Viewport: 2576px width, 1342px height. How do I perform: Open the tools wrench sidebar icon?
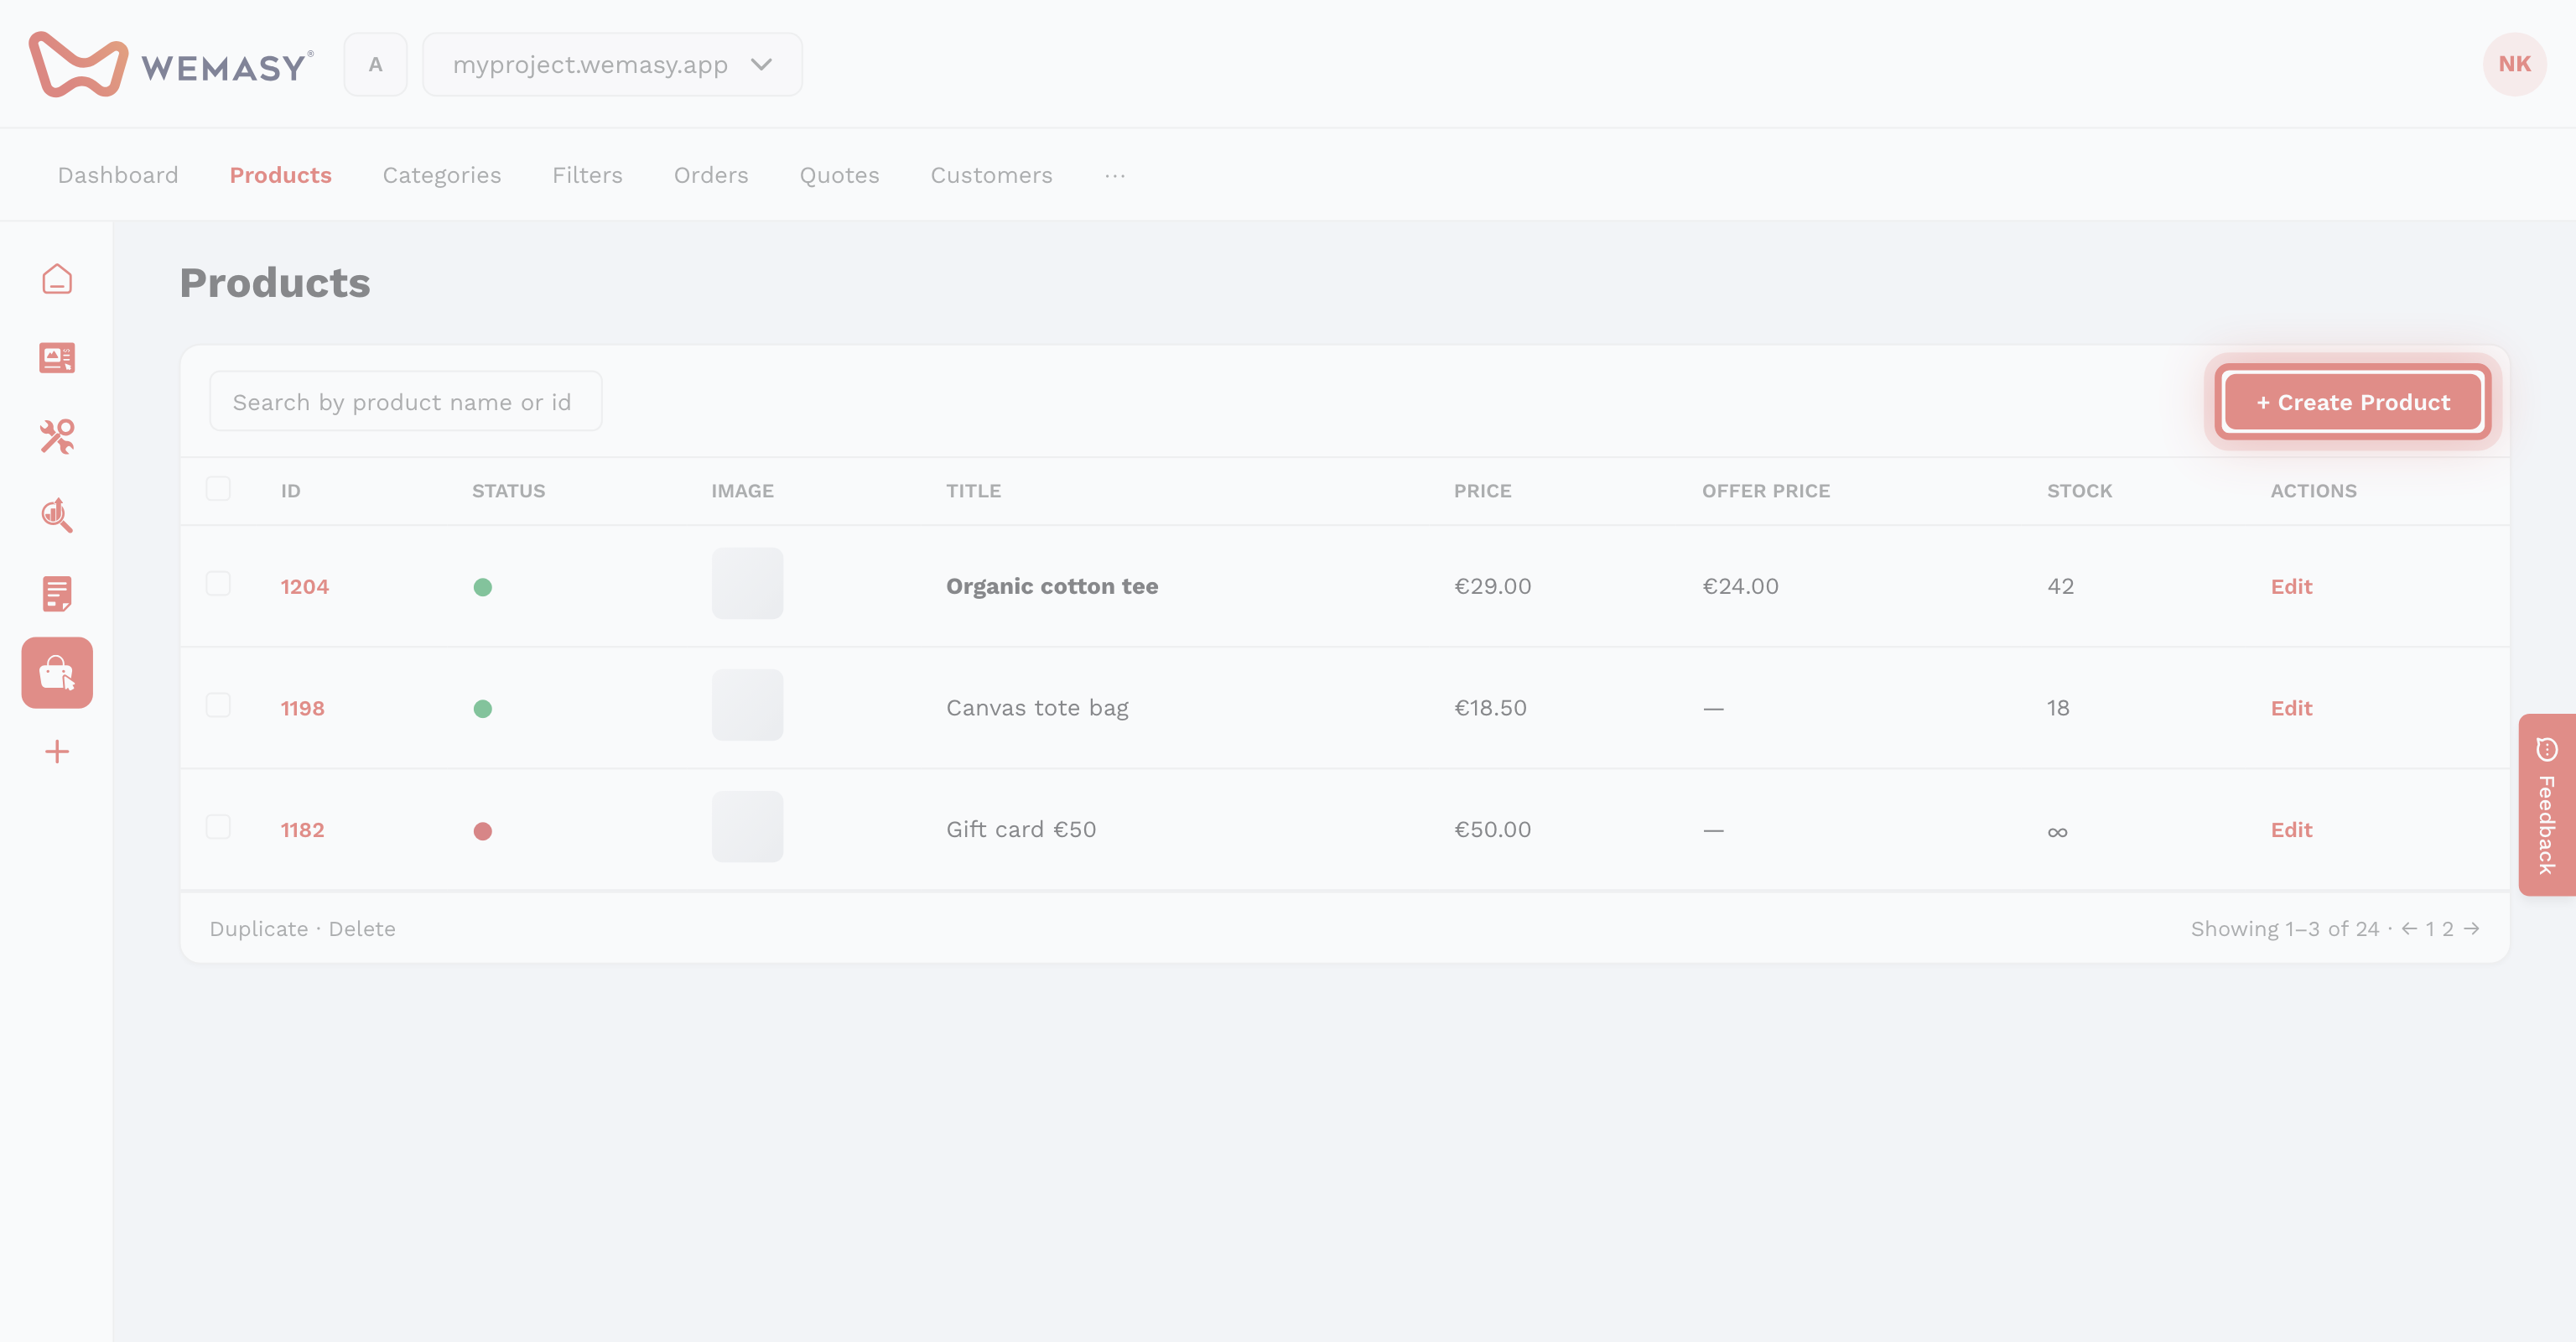[x=57, y=437]
